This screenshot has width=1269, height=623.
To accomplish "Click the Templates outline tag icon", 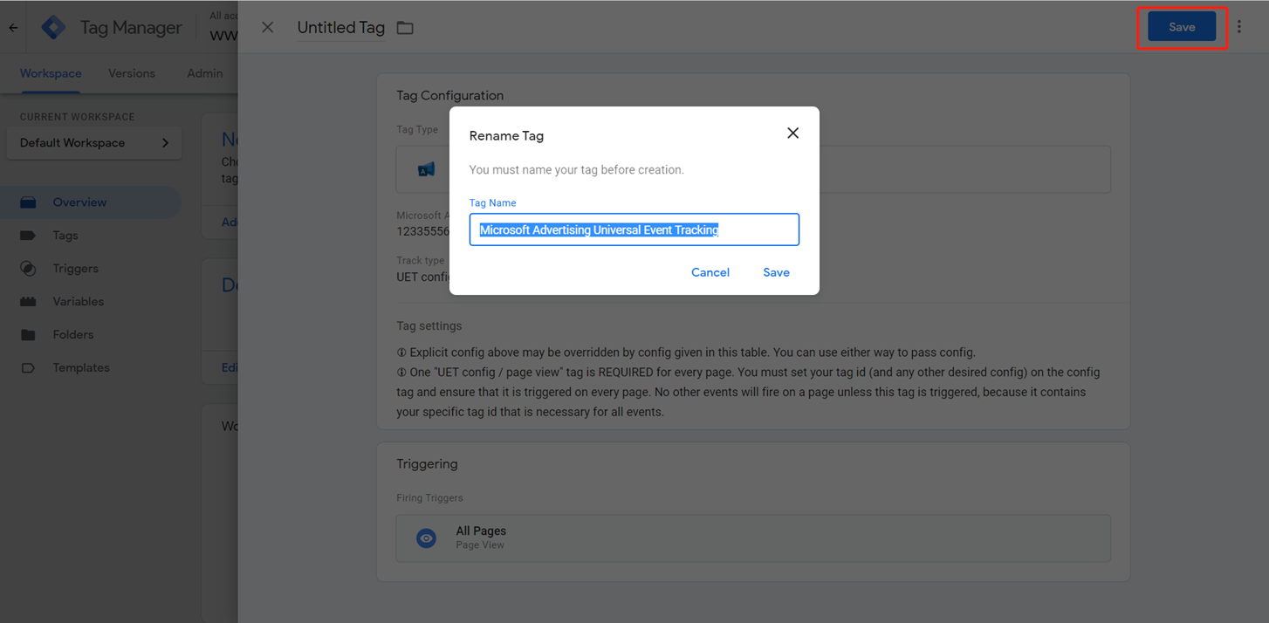I will (x=28, y=368).
